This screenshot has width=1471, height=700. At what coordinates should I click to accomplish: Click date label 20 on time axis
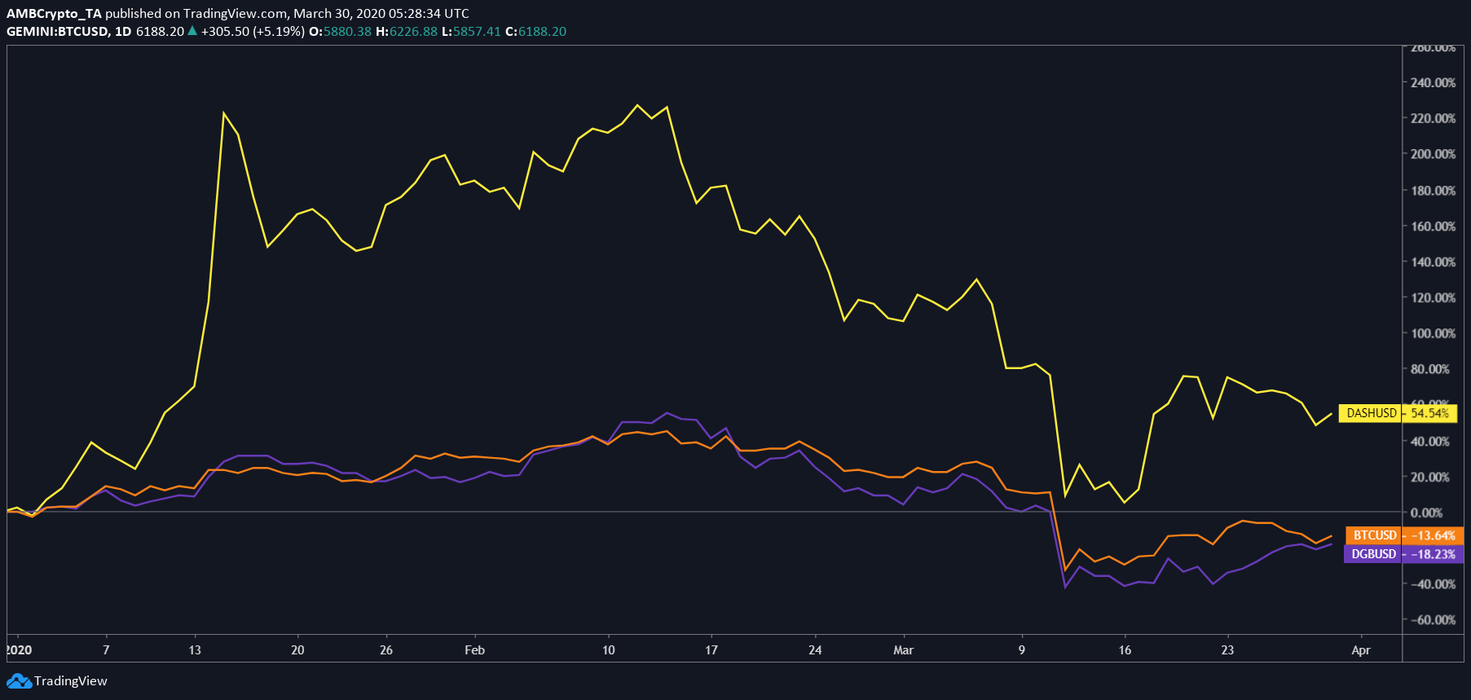(297, 650)
